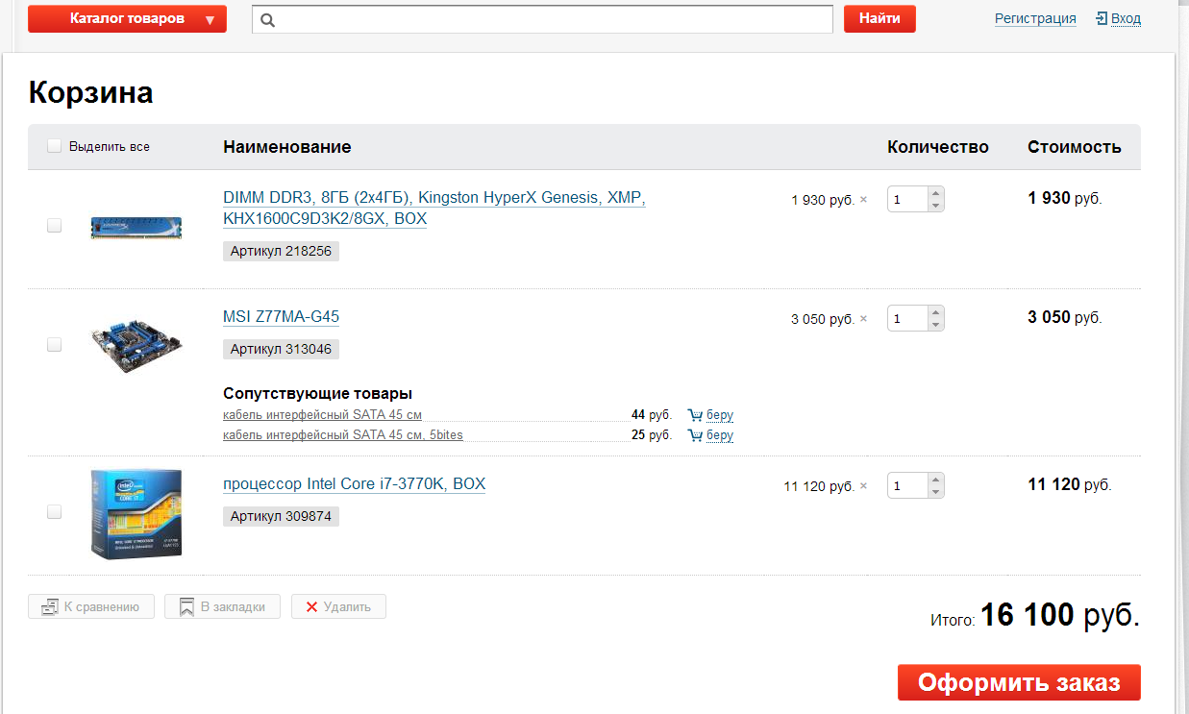Click the Наименование column header
1189x714 pixels.
(287, 147)
